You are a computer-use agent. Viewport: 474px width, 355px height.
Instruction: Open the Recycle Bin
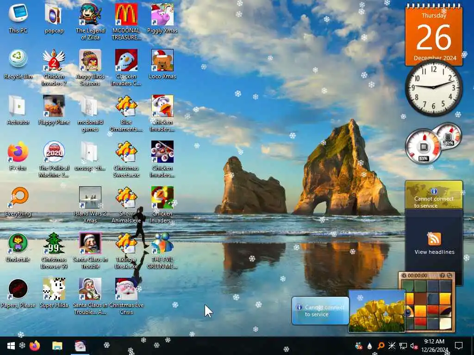18,64
